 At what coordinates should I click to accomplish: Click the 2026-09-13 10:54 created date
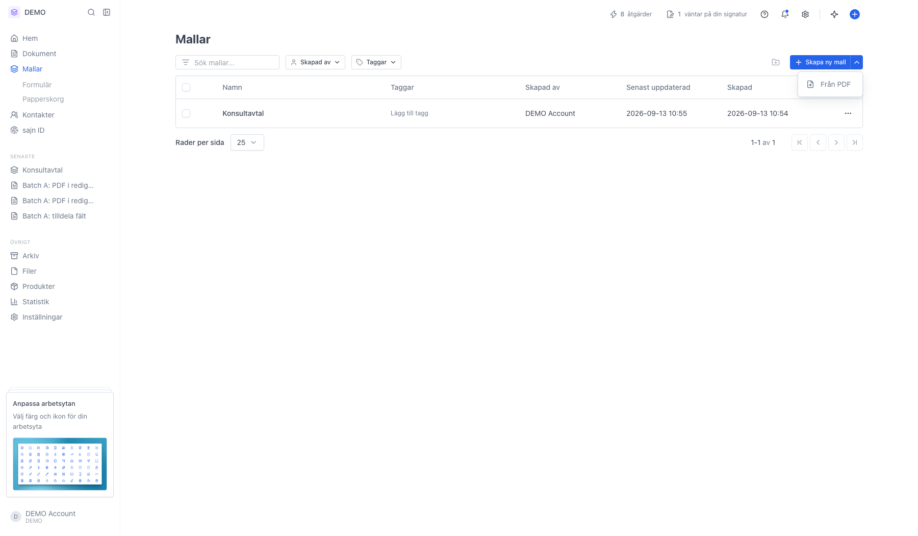click(x=757, y=113)
